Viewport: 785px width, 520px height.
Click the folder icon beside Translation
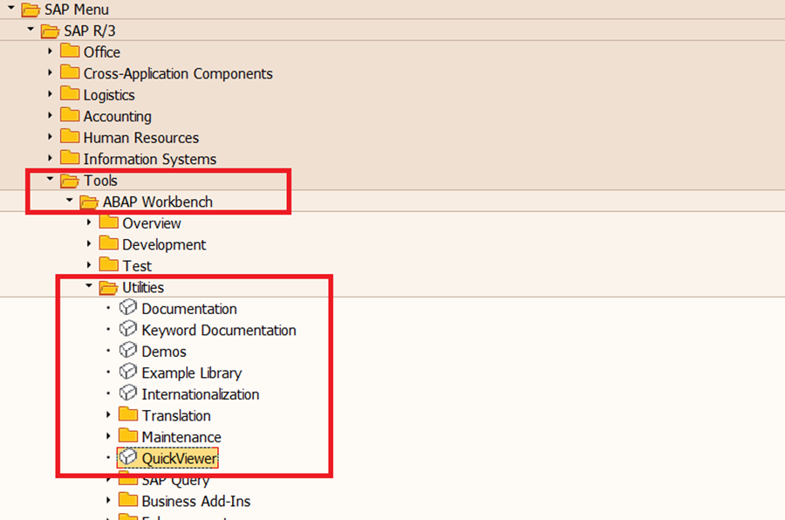128,414
